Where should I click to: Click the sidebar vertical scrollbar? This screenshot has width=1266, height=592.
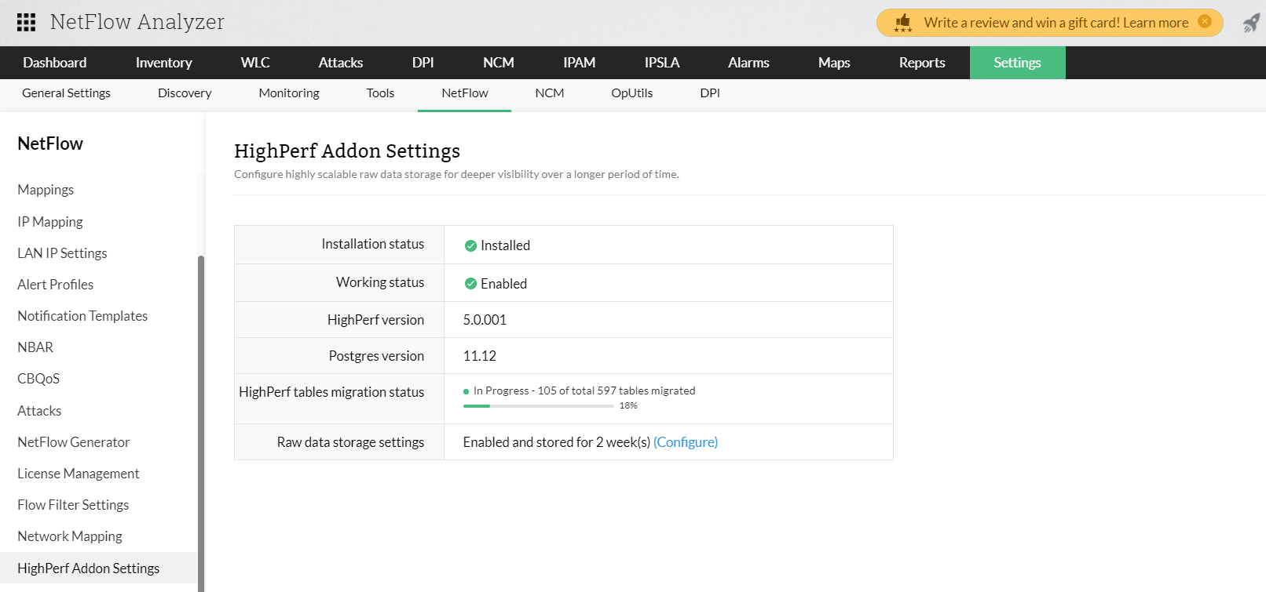tap(201, 423)
